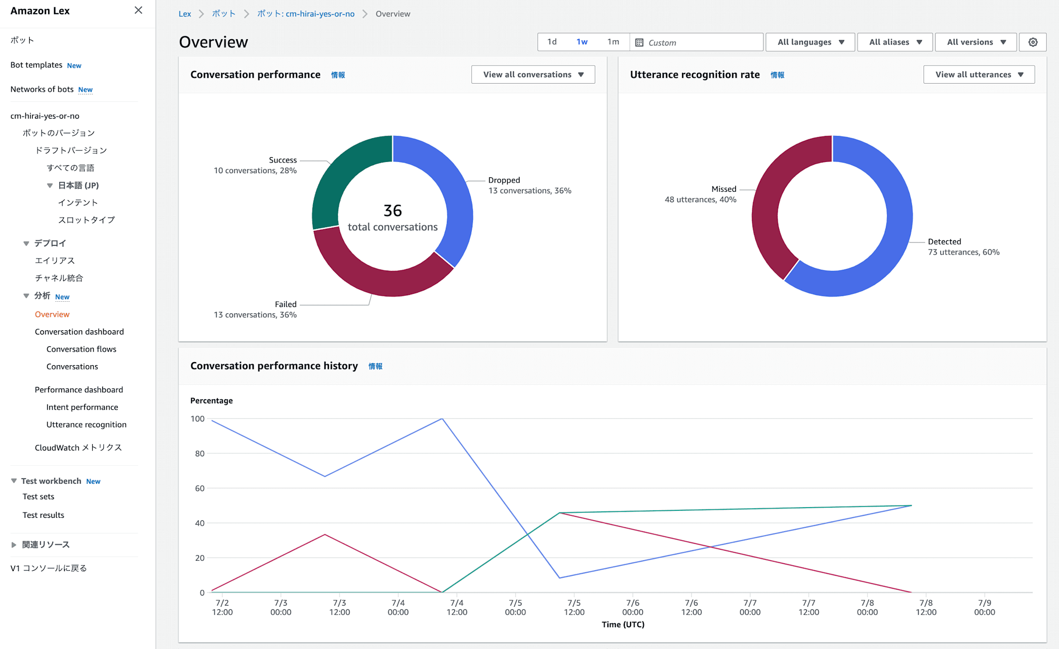This screenshot has height=649, width=1059.
Task: Open View all utterances dropdown
Action: [979, 75]
